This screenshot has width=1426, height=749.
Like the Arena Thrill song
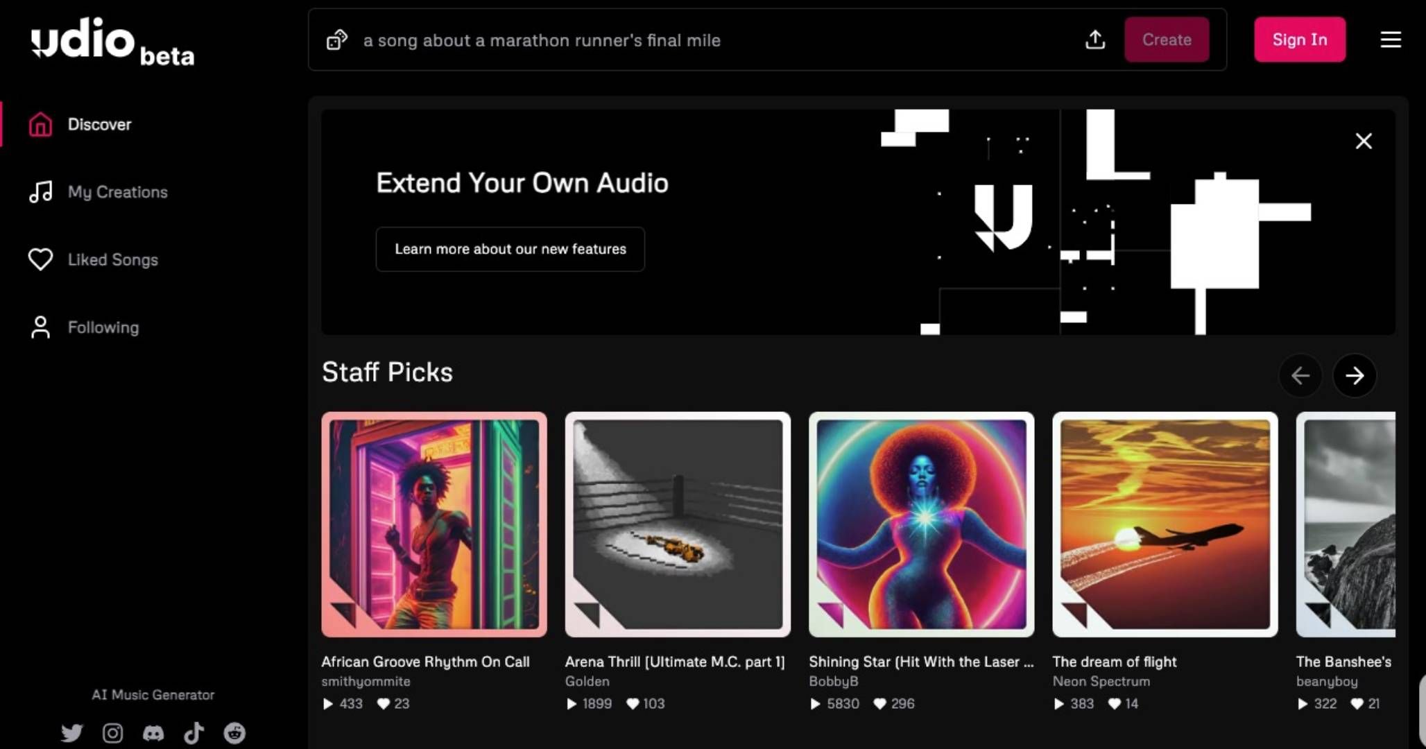[633, 703]
